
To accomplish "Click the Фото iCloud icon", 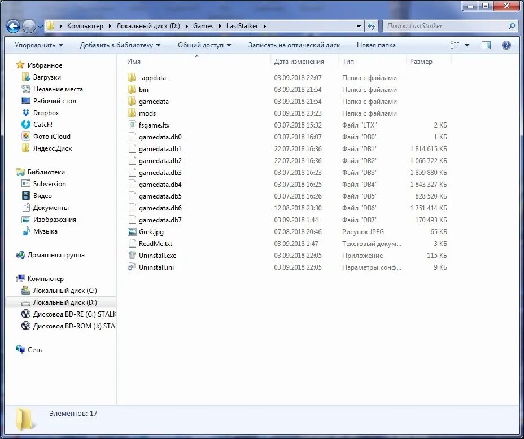I will tap(26, 136).
